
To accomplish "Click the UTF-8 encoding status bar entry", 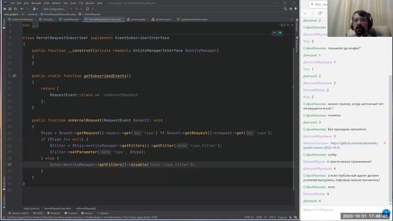I will pyautogui.click(x=272, y=217).
